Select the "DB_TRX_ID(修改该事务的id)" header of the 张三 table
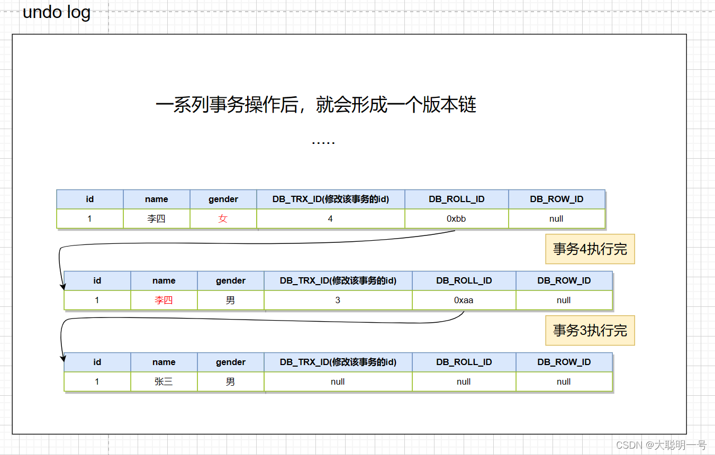Image resolution: width=715 pixels, height=455 pixels. coord(338,362)
